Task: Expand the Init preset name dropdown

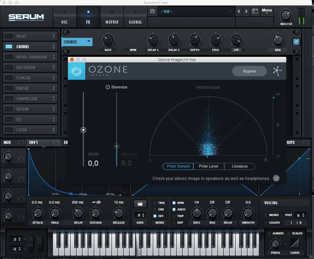Action: click(230, 11)
